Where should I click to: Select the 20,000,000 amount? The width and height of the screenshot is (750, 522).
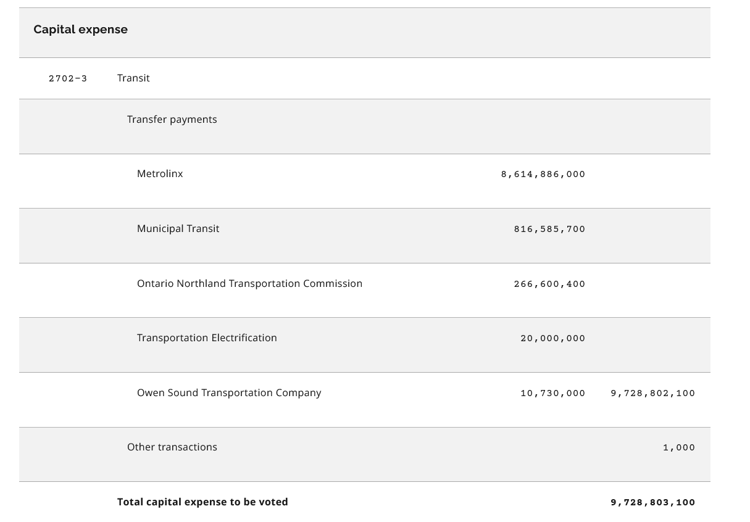point(552,339)
